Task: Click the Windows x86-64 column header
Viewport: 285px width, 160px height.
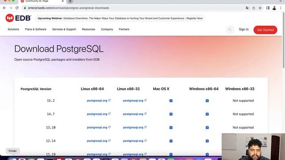Action: point(204,89)
